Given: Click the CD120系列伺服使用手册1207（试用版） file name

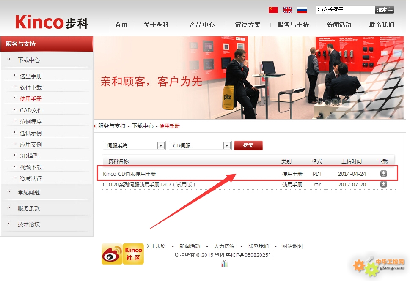Looking at the screenshot, I should [x=149, y=184].
